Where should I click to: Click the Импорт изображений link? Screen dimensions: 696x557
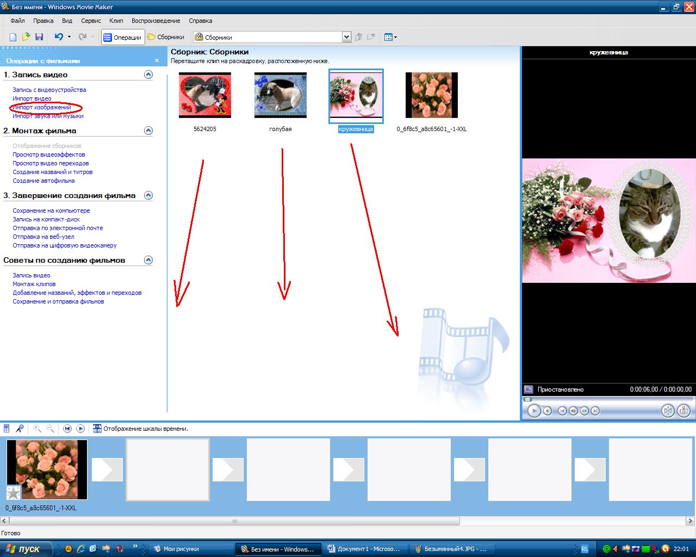42,107
